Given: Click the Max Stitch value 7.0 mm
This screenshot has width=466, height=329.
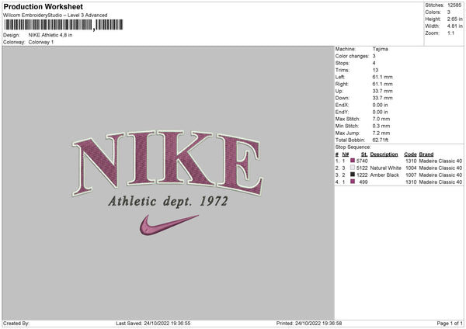Looking at the screenshot, I should pyautogui.click(x=381, y=119).
